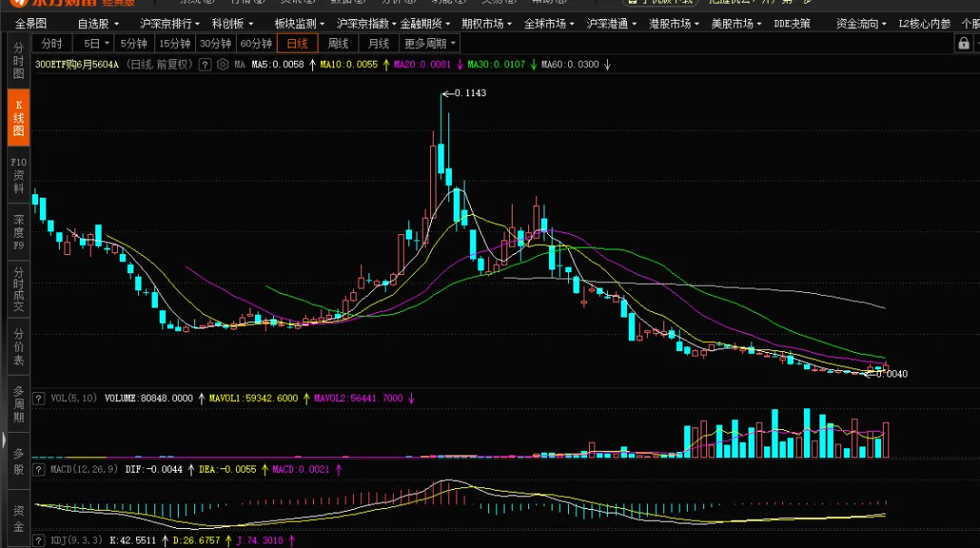Image resolution: width=980 pixels, height=548 pixels.
Task: Click the MA30:0.0107 legend value
Action: (496, 64)
